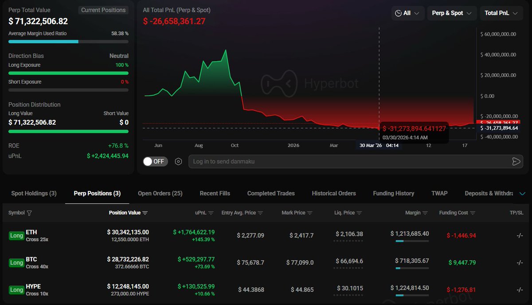Viewport: 532px width, 305px height.
Task: Expand more tabs chevron after Deposits
Action: pyautogui.click(x=522, y=194)
